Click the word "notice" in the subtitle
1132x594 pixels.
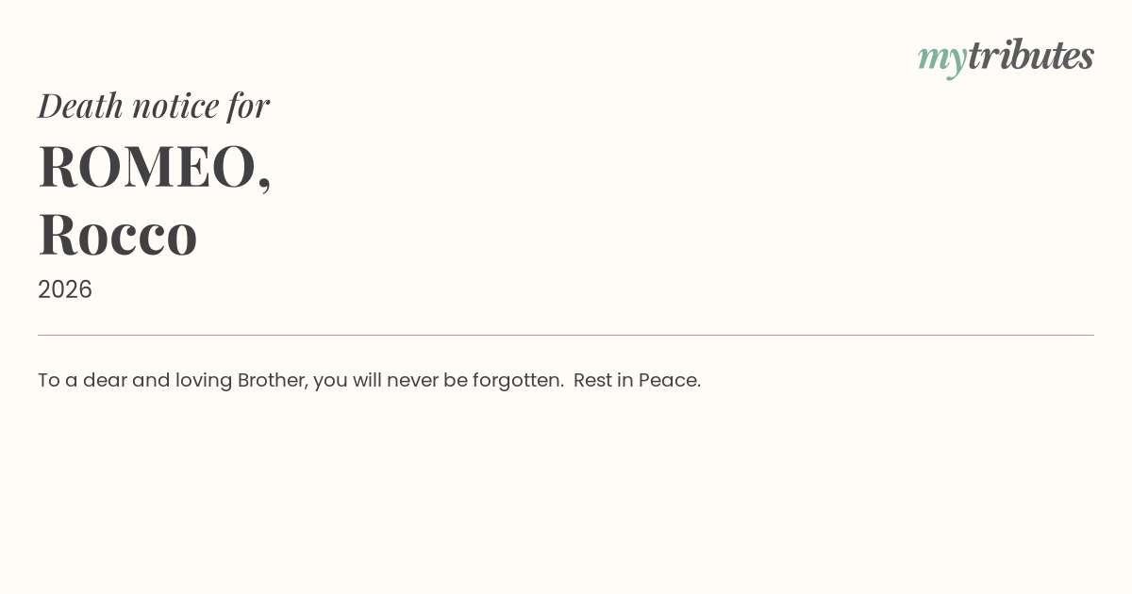[x=175, y=106]
